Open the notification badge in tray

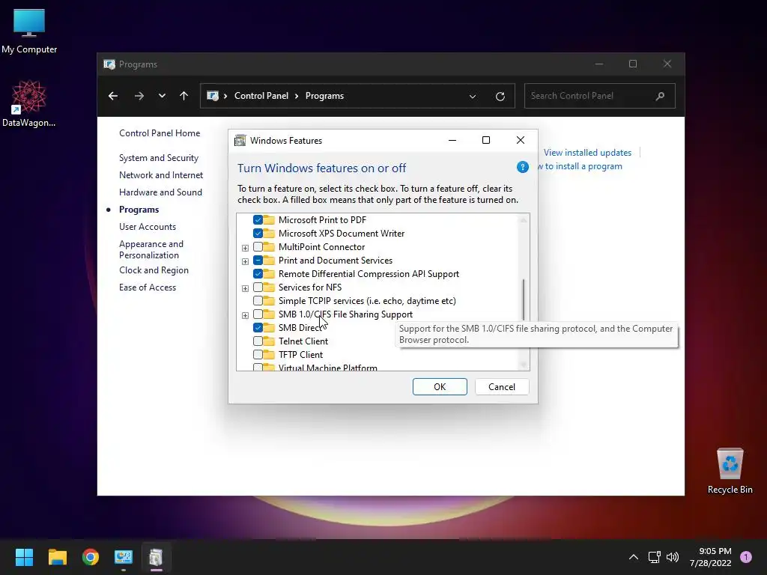[x=745, y=557]
